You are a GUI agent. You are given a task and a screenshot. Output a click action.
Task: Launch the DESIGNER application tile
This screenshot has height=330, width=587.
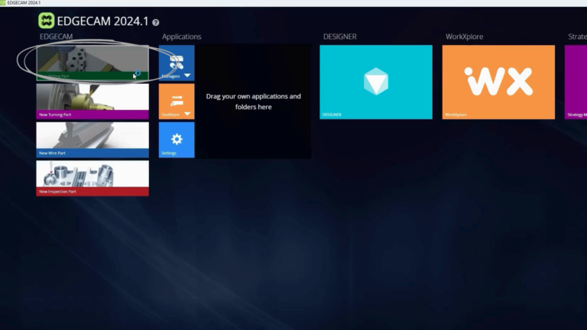375,82
